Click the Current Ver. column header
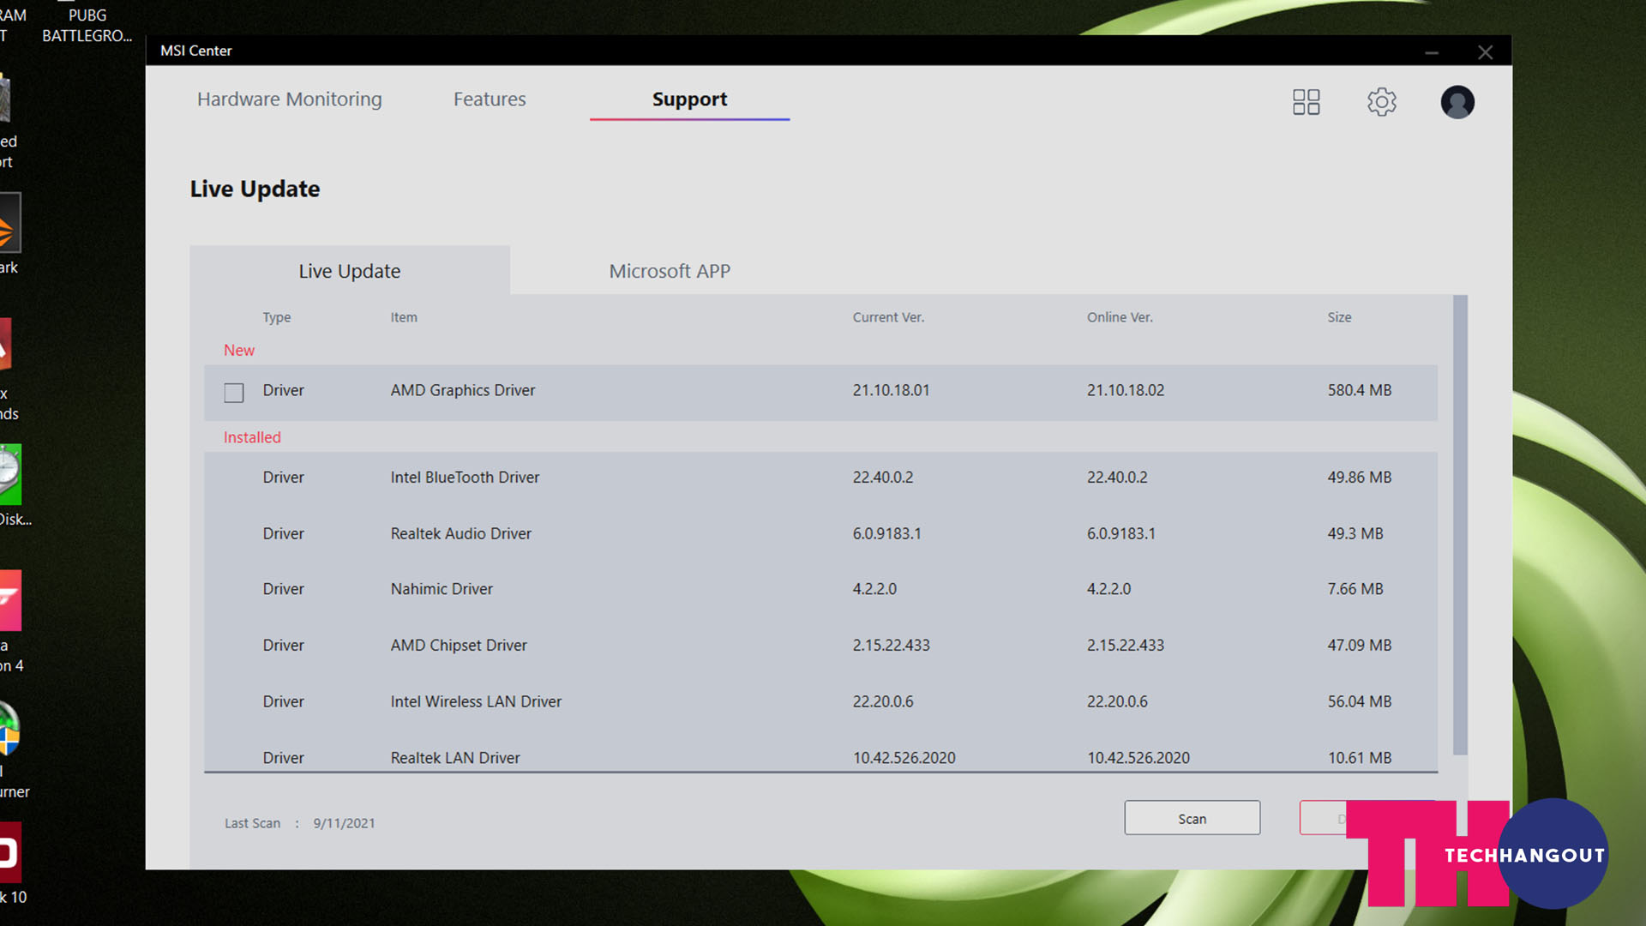The image size is (1646, 926). pos(888,317)
